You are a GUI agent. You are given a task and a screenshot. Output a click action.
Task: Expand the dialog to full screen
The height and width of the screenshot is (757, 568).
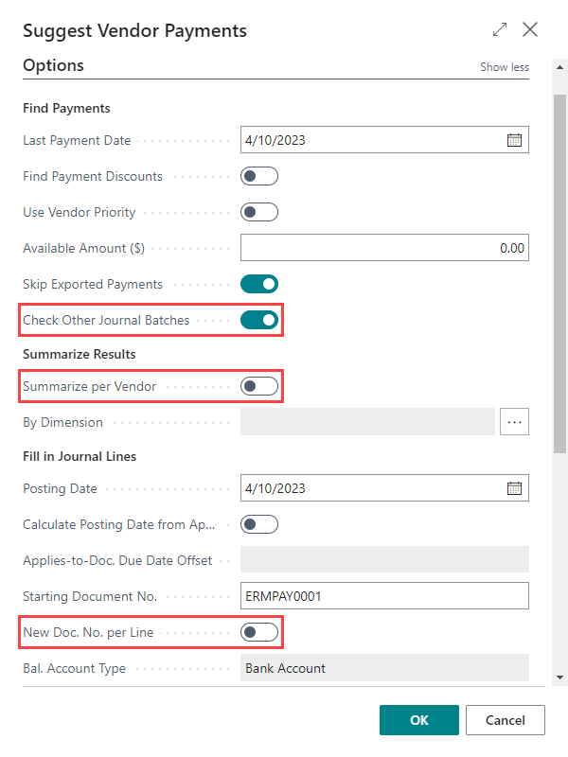point(499,29)
